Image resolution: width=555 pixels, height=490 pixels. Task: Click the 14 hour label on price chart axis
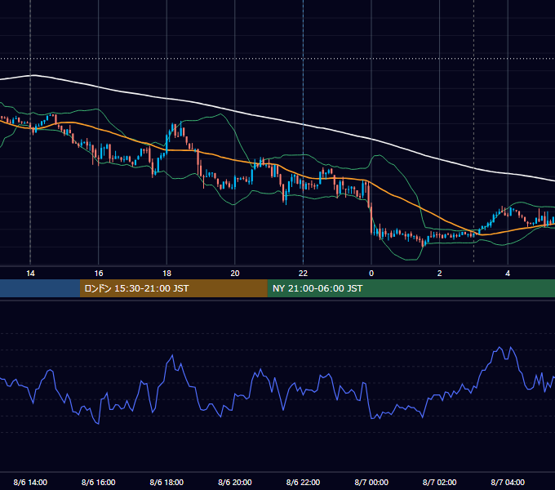pyautogui.click(x=30, y=274)
